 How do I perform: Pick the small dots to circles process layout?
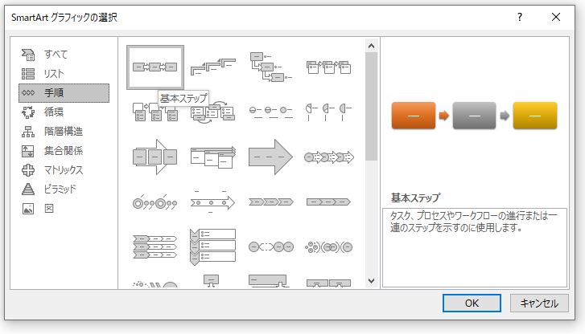click(x=328, y=246)
